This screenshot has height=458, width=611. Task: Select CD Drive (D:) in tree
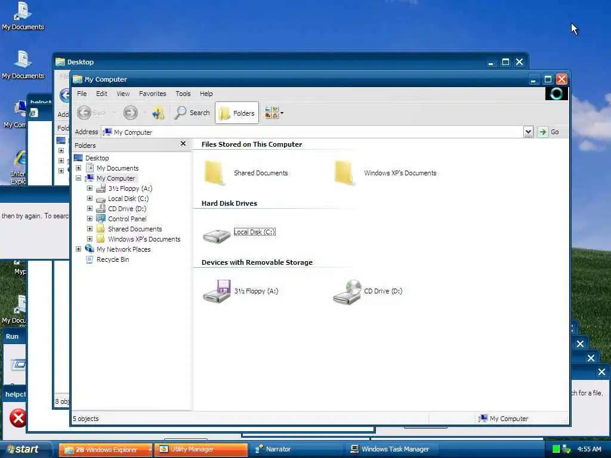click(x=127, y=209)
